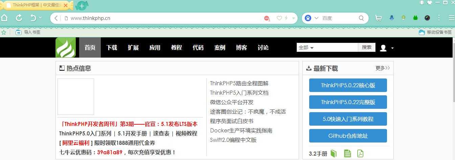Open the 下载 nav item
Image resolution: width=455 pixels, height=160 pixels.
pos(112,47)
